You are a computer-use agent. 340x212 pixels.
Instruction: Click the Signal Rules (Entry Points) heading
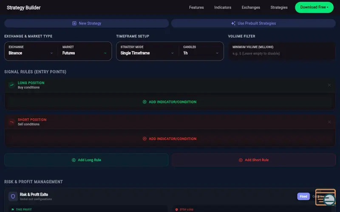[x=35, y=72]
